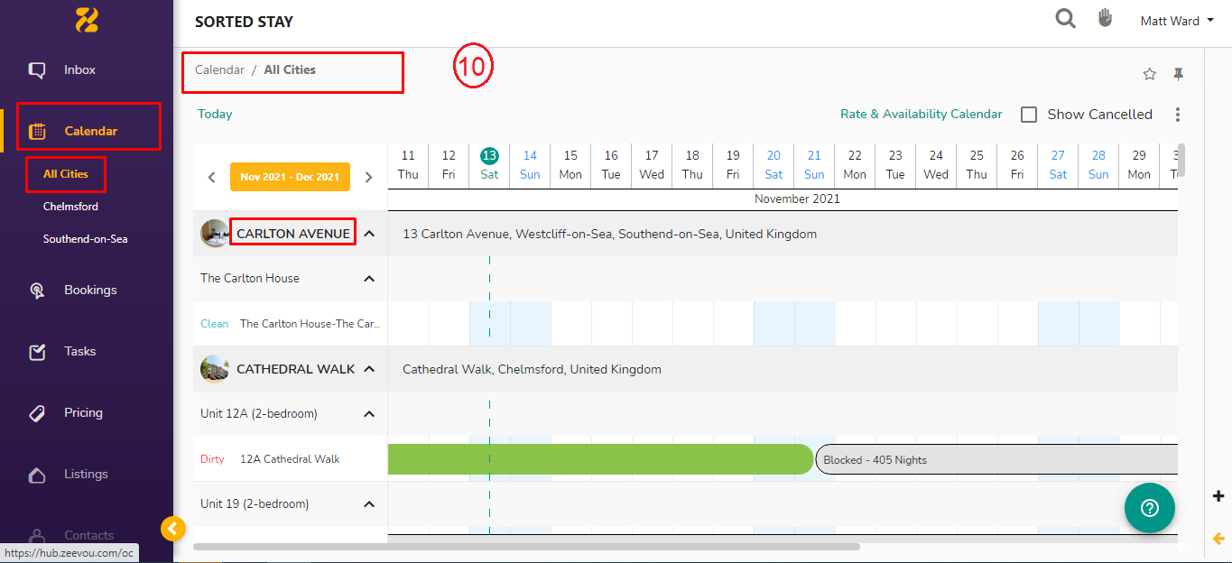Click the green booking bar
This screenshot has height=563, width=1232.
tap(600, 459)
